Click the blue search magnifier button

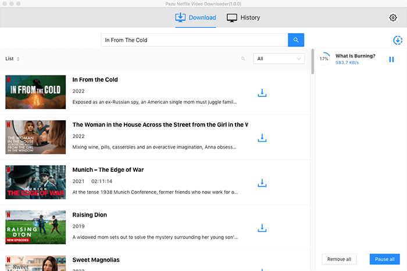tap(296, 40)
